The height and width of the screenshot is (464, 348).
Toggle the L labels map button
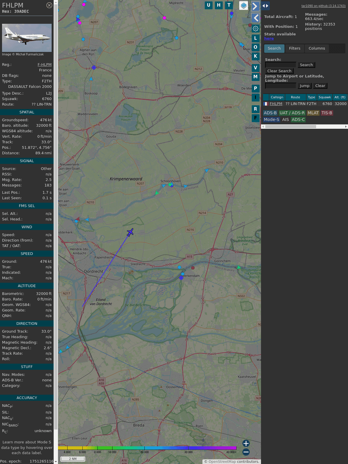(255, 38)
